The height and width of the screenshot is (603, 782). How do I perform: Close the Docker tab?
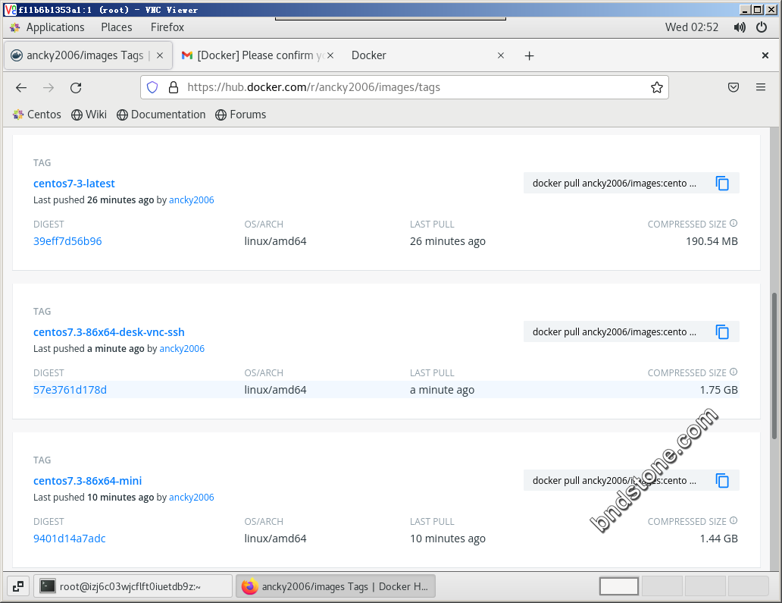coord(501,55)
